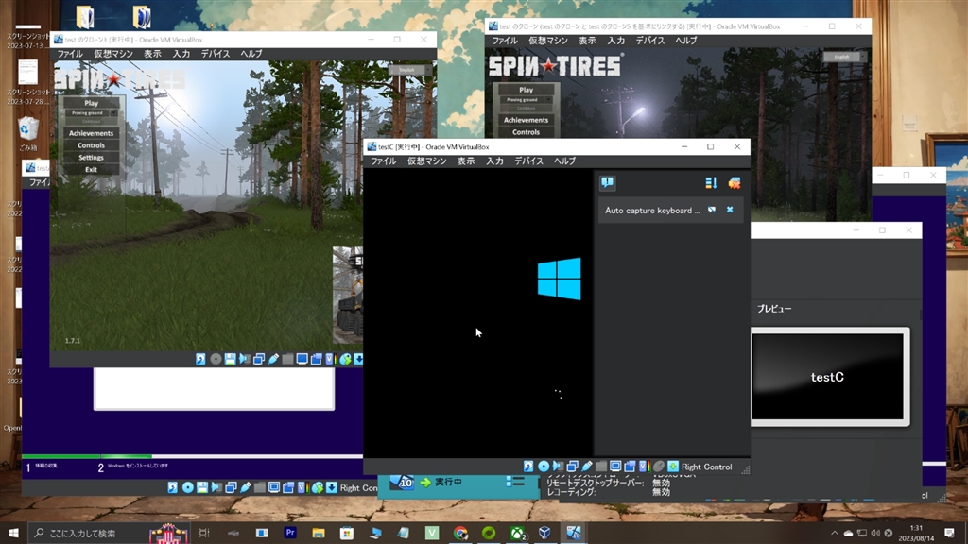The image size is (968, 544).
Task: Click USB indicator in クローン3 status bar
Action: [273, 359]
